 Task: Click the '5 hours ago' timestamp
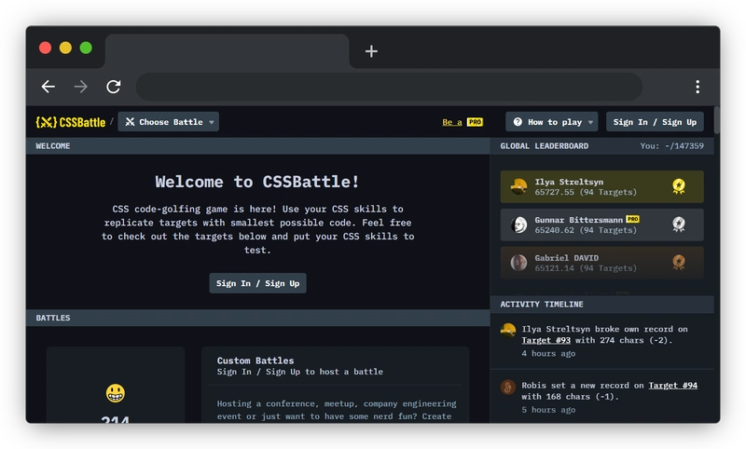[x=548, y=410]
